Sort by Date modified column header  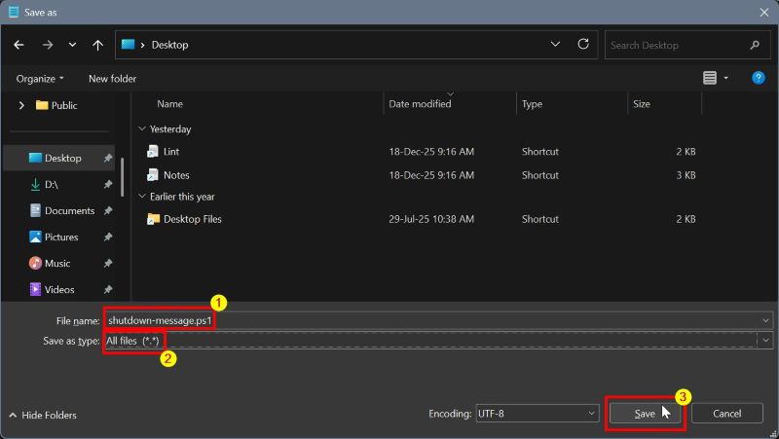point(420,104)
